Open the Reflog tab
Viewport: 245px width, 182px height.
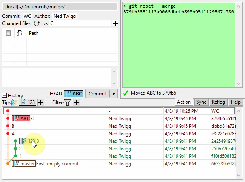[x=219, y=102]
